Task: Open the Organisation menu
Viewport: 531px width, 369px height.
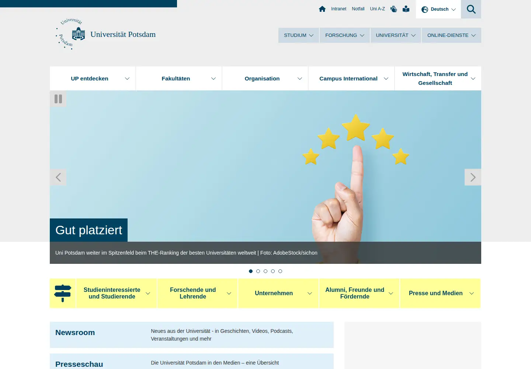Action: click(x=265, y=79)
